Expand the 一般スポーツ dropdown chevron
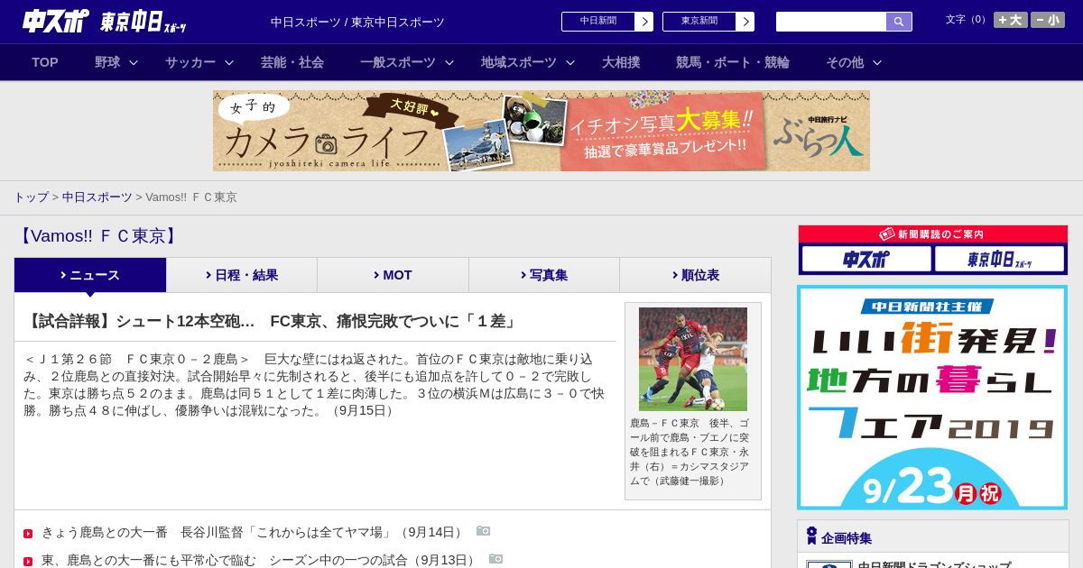Viewport: 1083px width, 568px height. coord(449,62)
